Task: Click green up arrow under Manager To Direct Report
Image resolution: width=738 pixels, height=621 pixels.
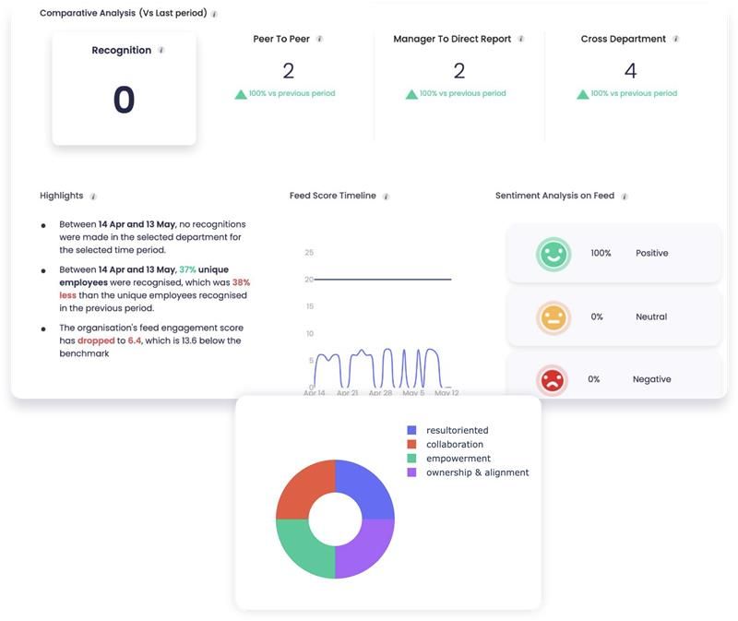Action: pos(411,94)
